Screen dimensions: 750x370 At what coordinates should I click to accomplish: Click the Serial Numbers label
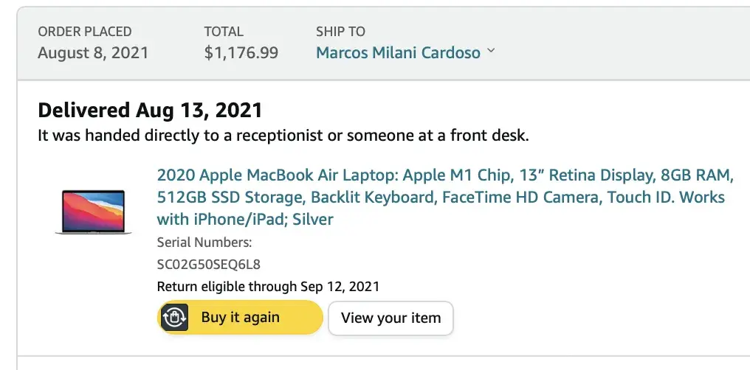coord(204,242)
